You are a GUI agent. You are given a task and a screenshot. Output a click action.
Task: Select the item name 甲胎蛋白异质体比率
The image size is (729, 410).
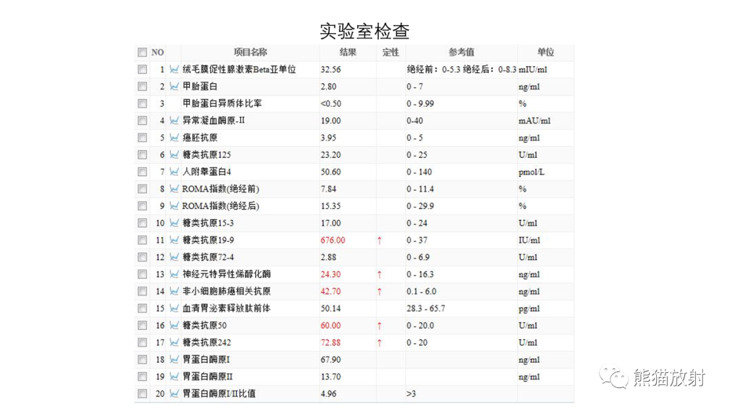click(222, 104)
